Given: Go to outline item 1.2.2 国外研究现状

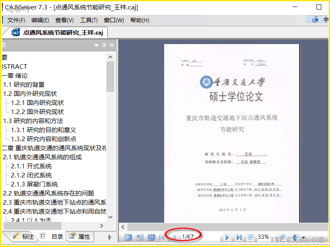Looking at the screenshot, I should tap(37, 112).
